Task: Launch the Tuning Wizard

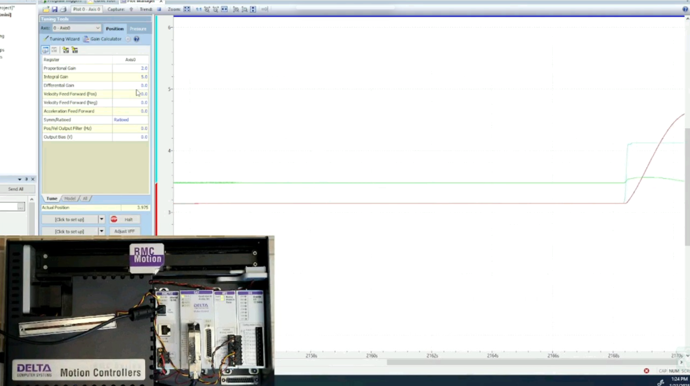Action: pyautogui.click(x=61, y=39)
